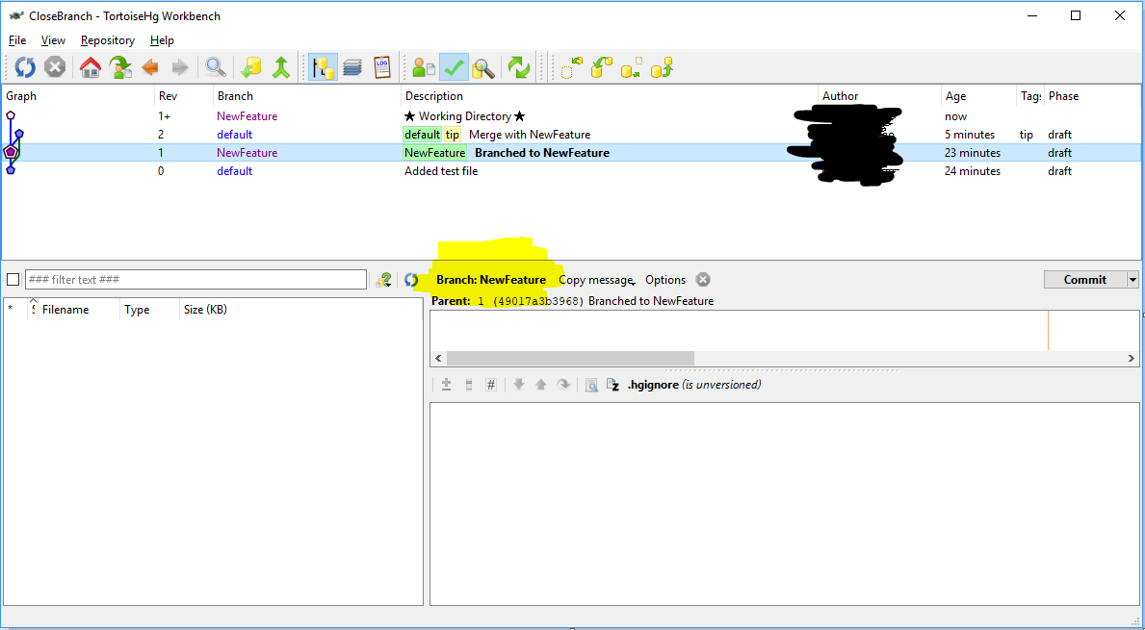The height and width of the screenshot is (630, 1145).
Task: Select the Added test file revision row
Action: (571, 170)
